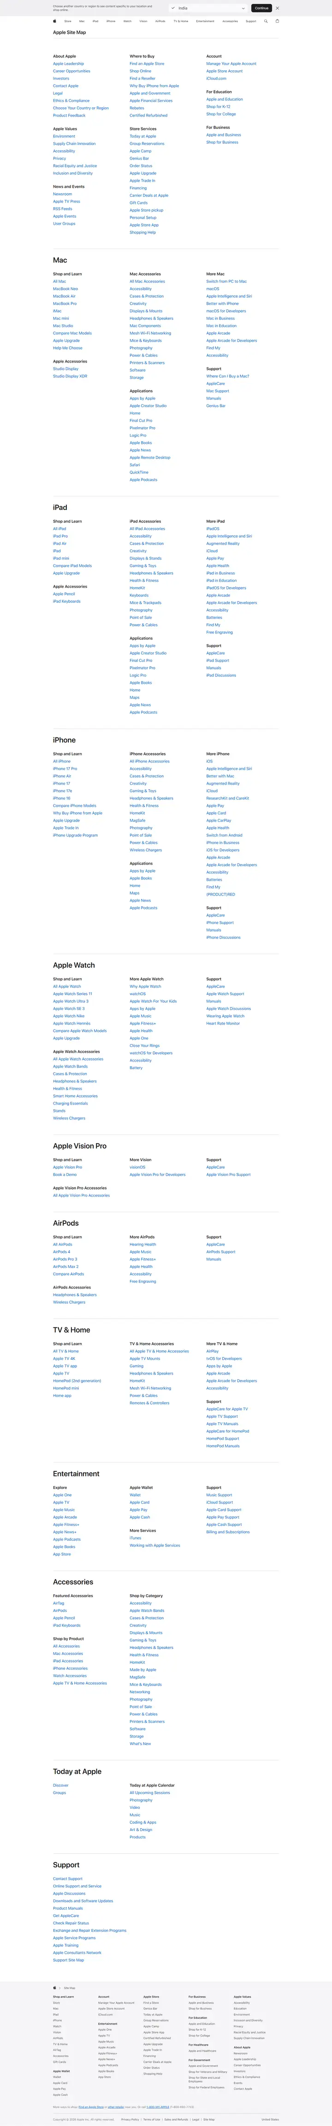
Task: Change region via United States footer link
Action: (270, 2120)
